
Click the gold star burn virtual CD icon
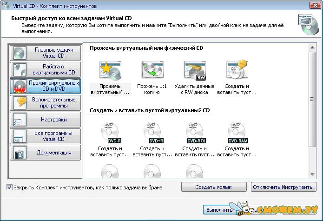click(111, 71)
